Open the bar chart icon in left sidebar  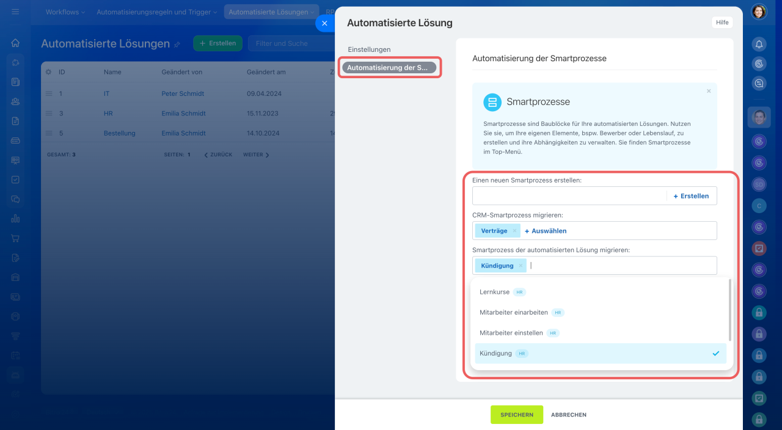15,219
